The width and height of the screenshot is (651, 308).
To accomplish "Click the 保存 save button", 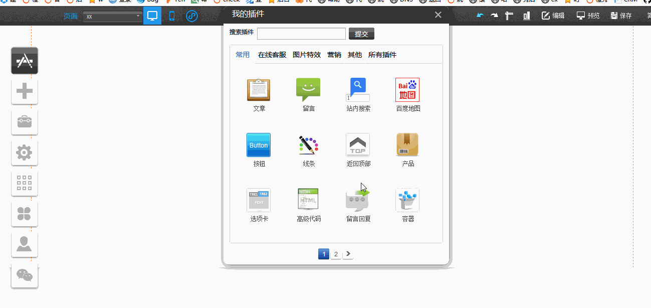I will click(x=621, y=16).
